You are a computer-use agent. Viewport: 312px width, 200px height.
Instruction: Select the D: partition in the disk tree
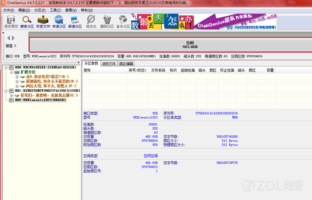click(47, 77)
